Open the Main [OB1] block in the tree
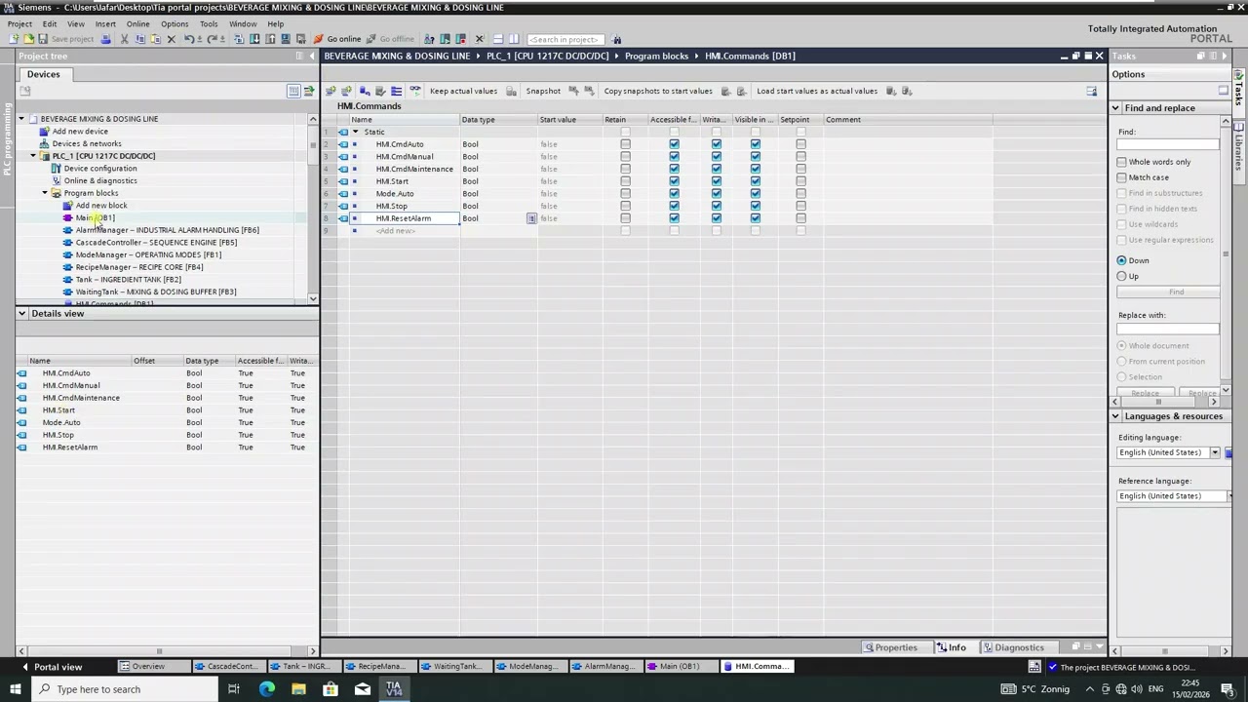The height and width of the screenshot is (702, 1248). 95,217
